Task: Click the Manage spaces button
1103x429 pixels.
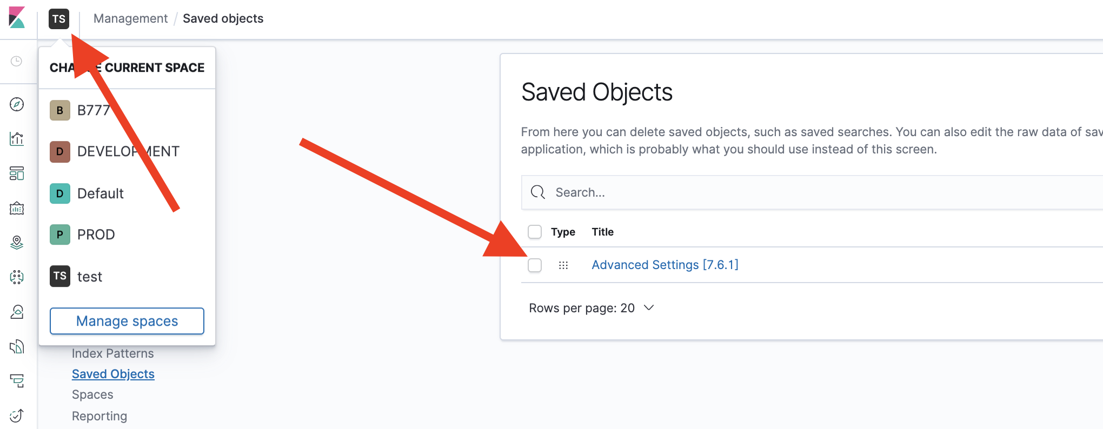Action: [x=127, y=321]
